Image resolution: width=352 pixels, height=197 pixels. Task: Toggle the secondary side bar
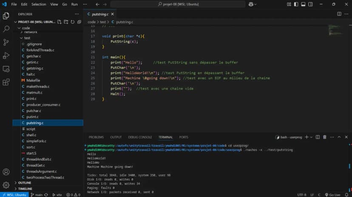tap(310, 4)
